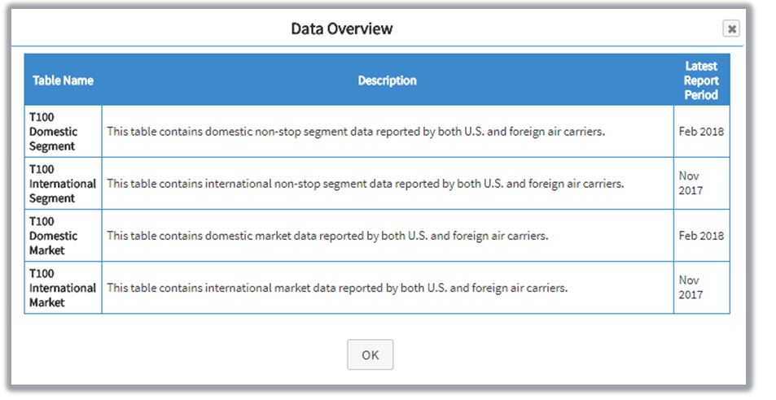
Task: Click the Table Name column header
Action: click(63, 80)
